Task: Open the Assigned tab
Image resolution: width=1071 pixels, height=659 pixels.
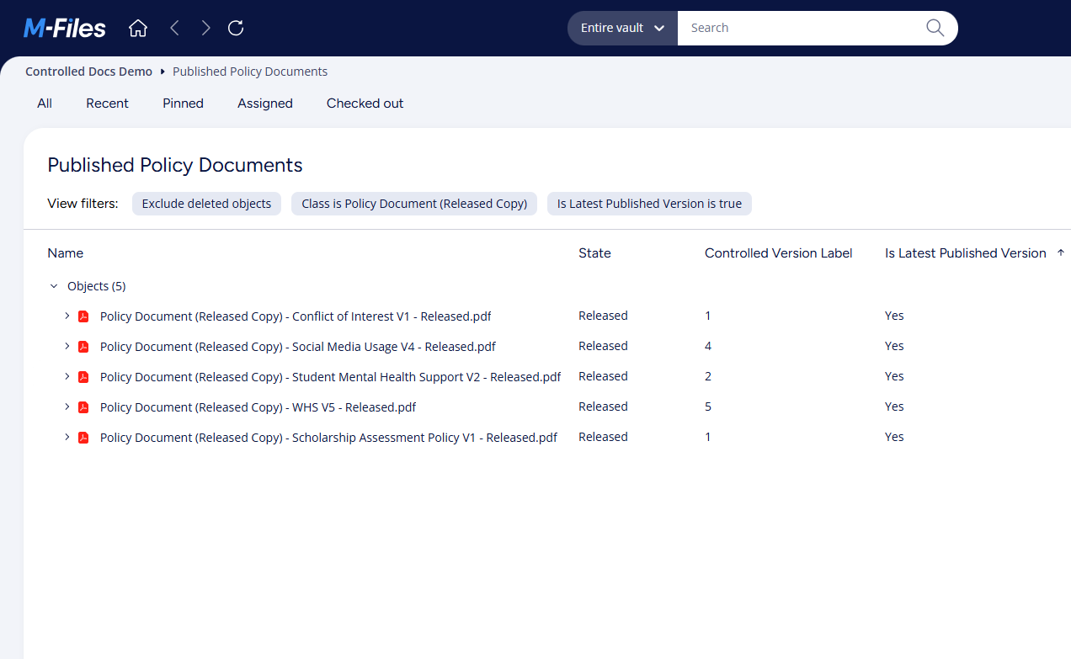Action: pyautogui.click(x=265, y=104)
